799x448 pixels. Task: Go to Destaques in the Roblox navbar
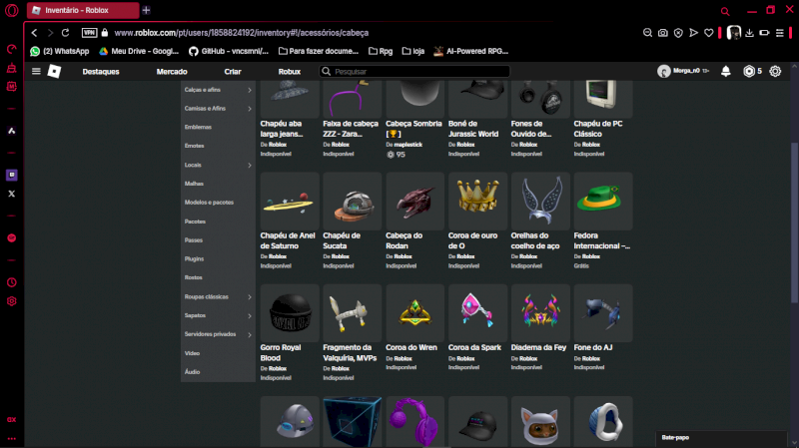(101, 72)
